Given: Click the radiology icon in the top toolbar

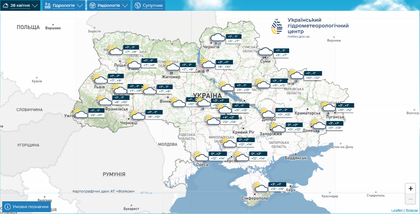Looking at the screenshot, I should coord(92,5).
